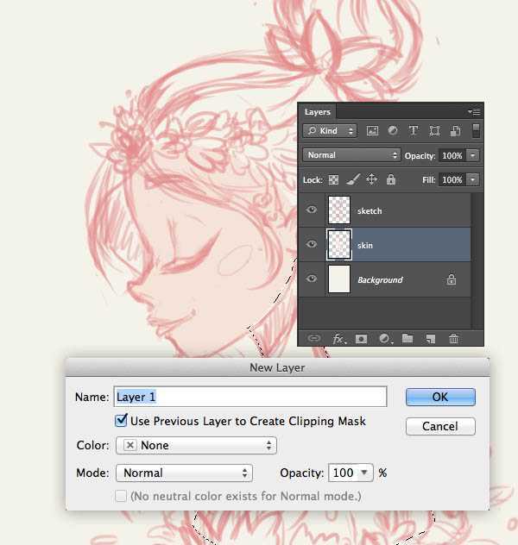Add layer mask icon
The height and width of the screenshot is (545, 518).
(361, 339)
